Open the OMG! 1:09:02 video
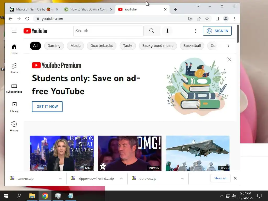268x201 pixels. [130, 153]
